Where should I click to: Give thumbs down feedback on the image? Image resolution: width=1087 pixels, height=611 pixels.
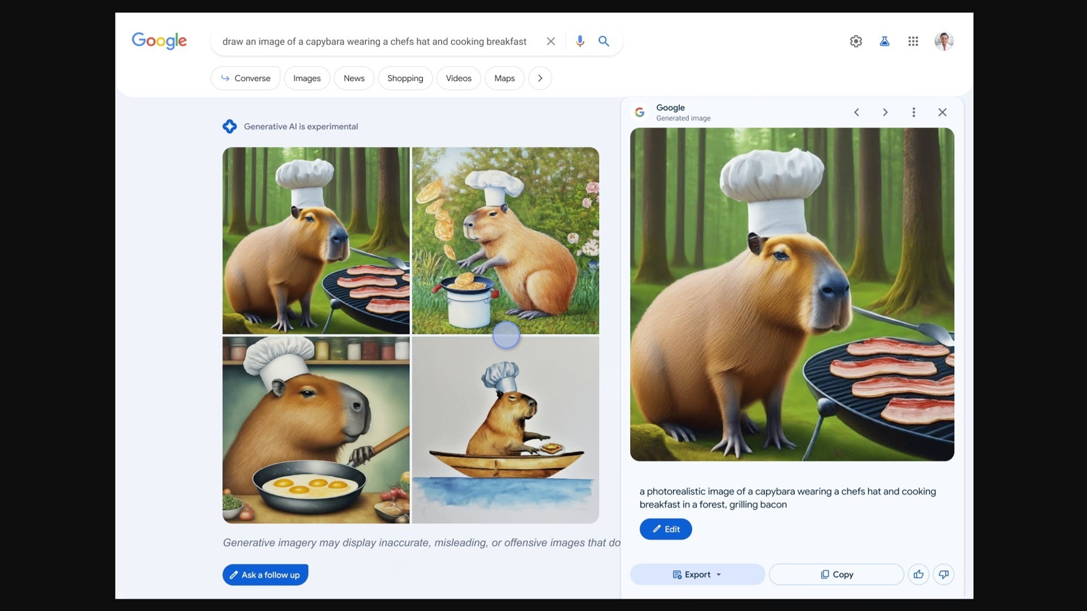[x=943, y=574]
